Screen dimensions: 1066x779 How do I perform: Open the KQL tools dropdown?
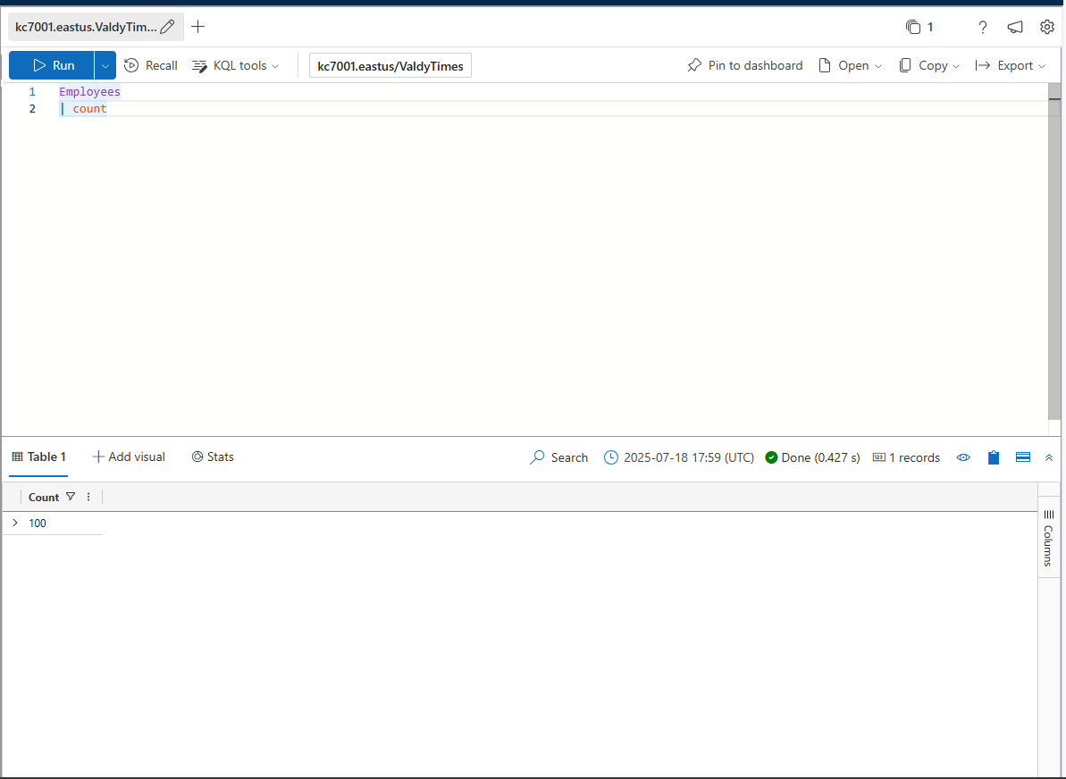point(236,65)
